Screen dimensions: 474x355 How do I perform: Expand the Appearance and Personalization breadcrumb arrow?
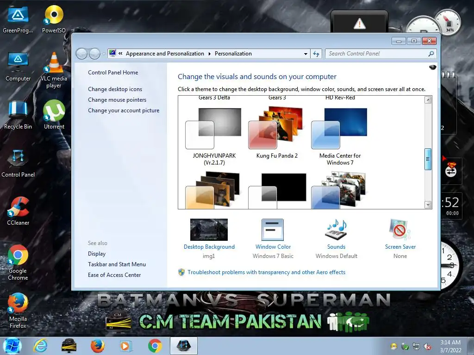210,54
